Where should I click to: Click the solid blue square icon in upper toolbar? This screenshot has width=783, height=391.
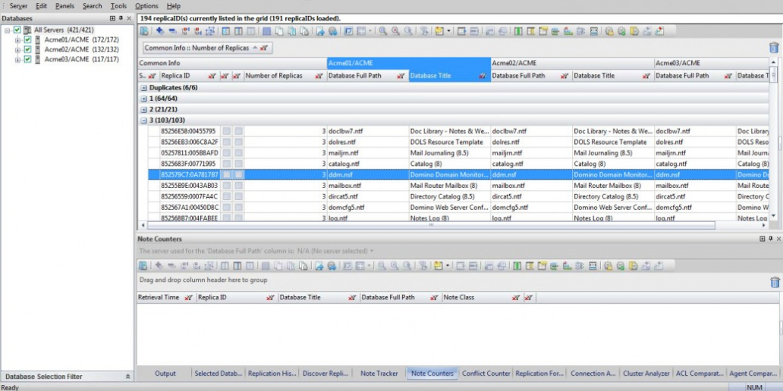coord(266,31)
